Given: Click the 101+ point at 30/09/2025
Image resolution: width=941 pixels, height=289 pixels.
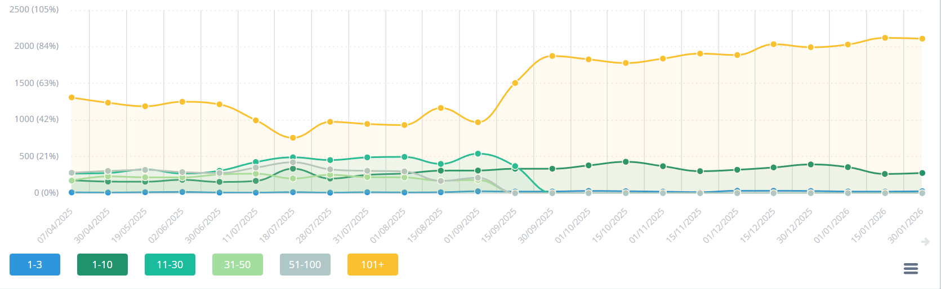Looking at the screenshot, I should [552, 56].
